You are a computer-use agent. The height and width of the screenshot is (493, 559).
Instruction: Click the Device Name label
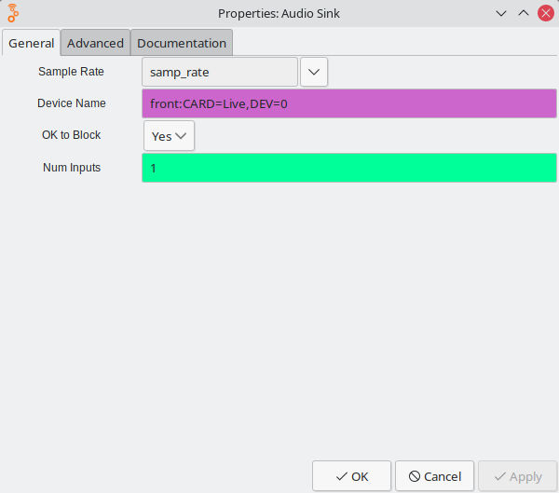[x=72, y=103]
